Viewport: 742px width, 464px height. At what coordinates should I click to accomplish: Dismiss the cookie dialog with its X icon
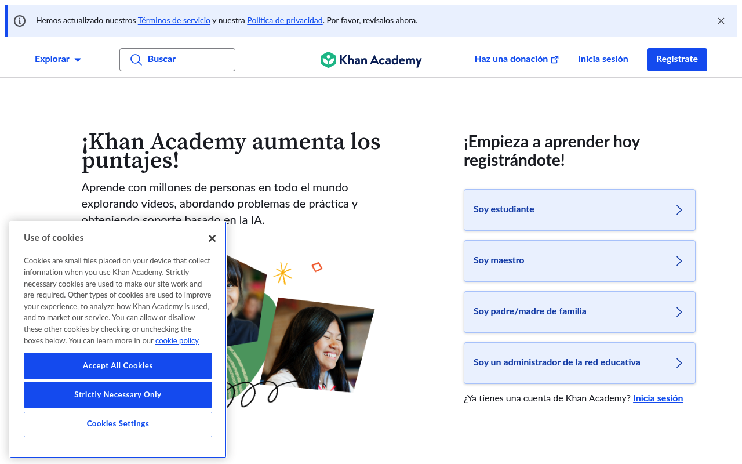point(212,238)
